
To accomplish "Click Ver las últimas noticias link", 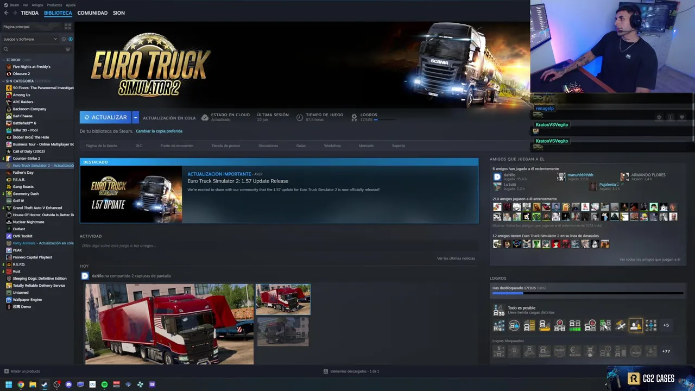I will point(456,258).
